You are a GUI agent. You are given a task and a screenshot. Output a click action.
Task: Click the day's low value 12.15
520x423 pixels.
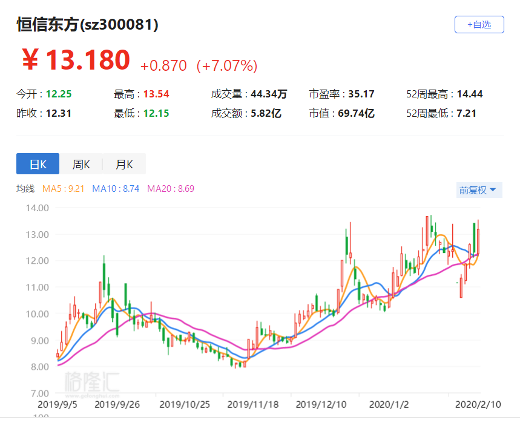pyautogui.click(x=156, y=113)
